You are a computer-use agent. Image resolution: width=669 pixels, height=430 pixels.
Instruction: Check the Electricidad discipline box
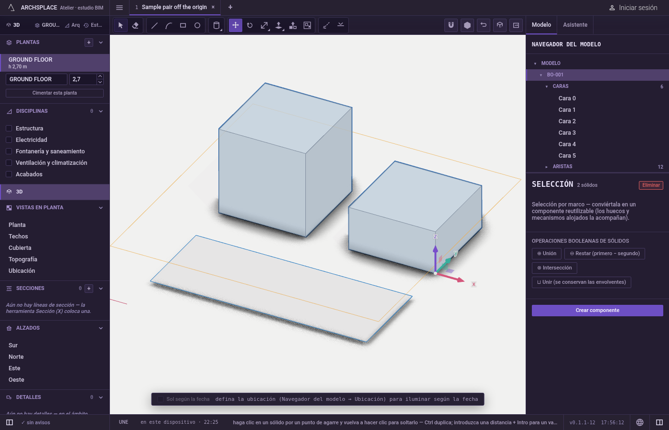click(x=9, y=140)
